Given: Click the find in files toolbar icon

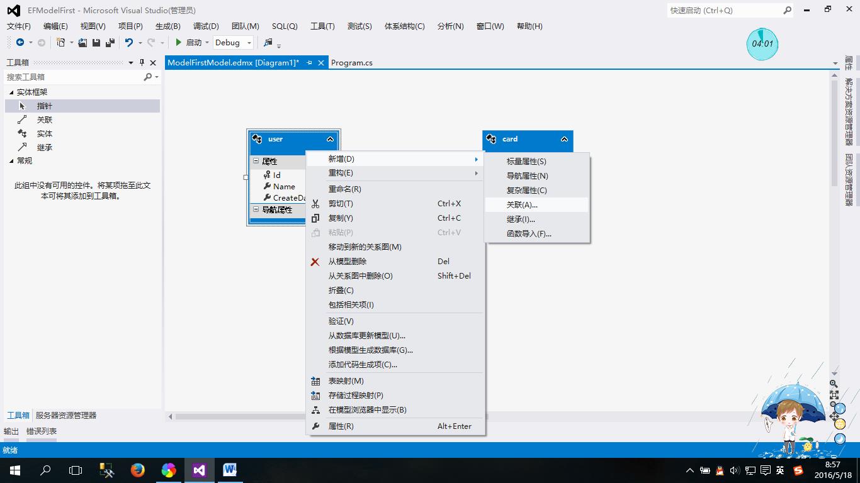Looking at the screenshot, I should (x=268, y=42).
